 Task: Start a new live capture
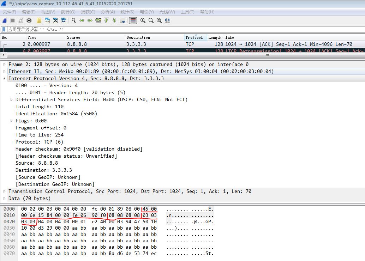4,20
